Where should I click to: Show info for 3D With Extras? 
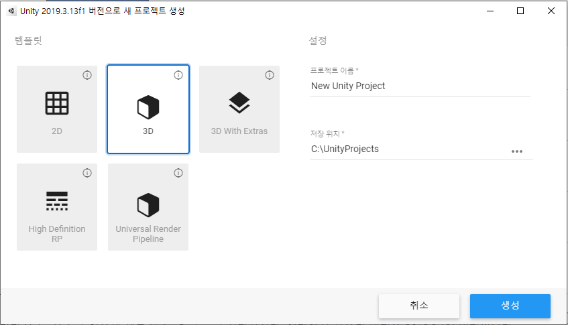(x=270, y=75)
